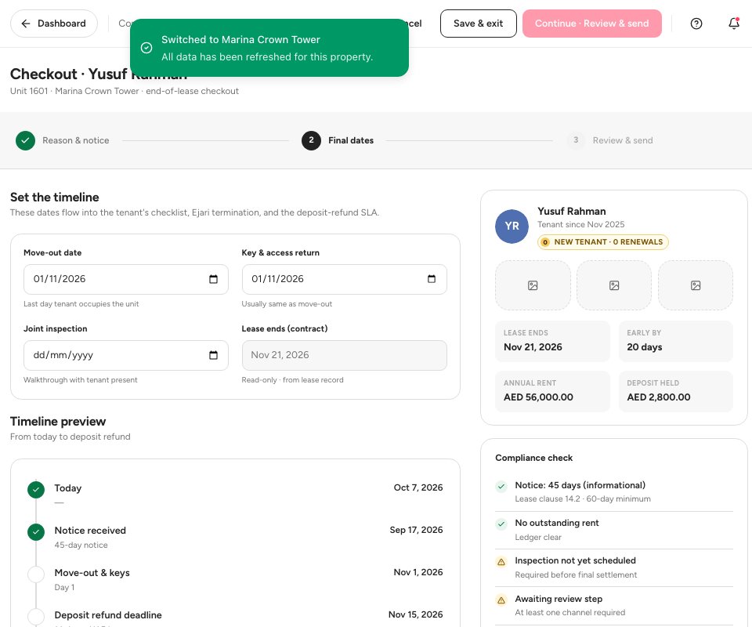Click the Yusuf Rahman name in tenant card

[571, 211]
